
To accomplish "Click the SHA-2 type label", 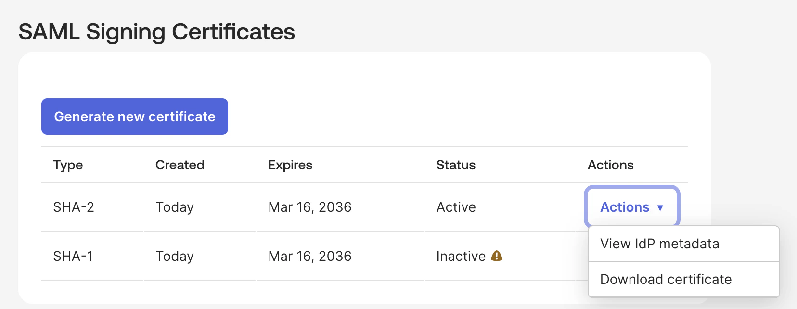I will pyautogui.click(x=73, y=207).
